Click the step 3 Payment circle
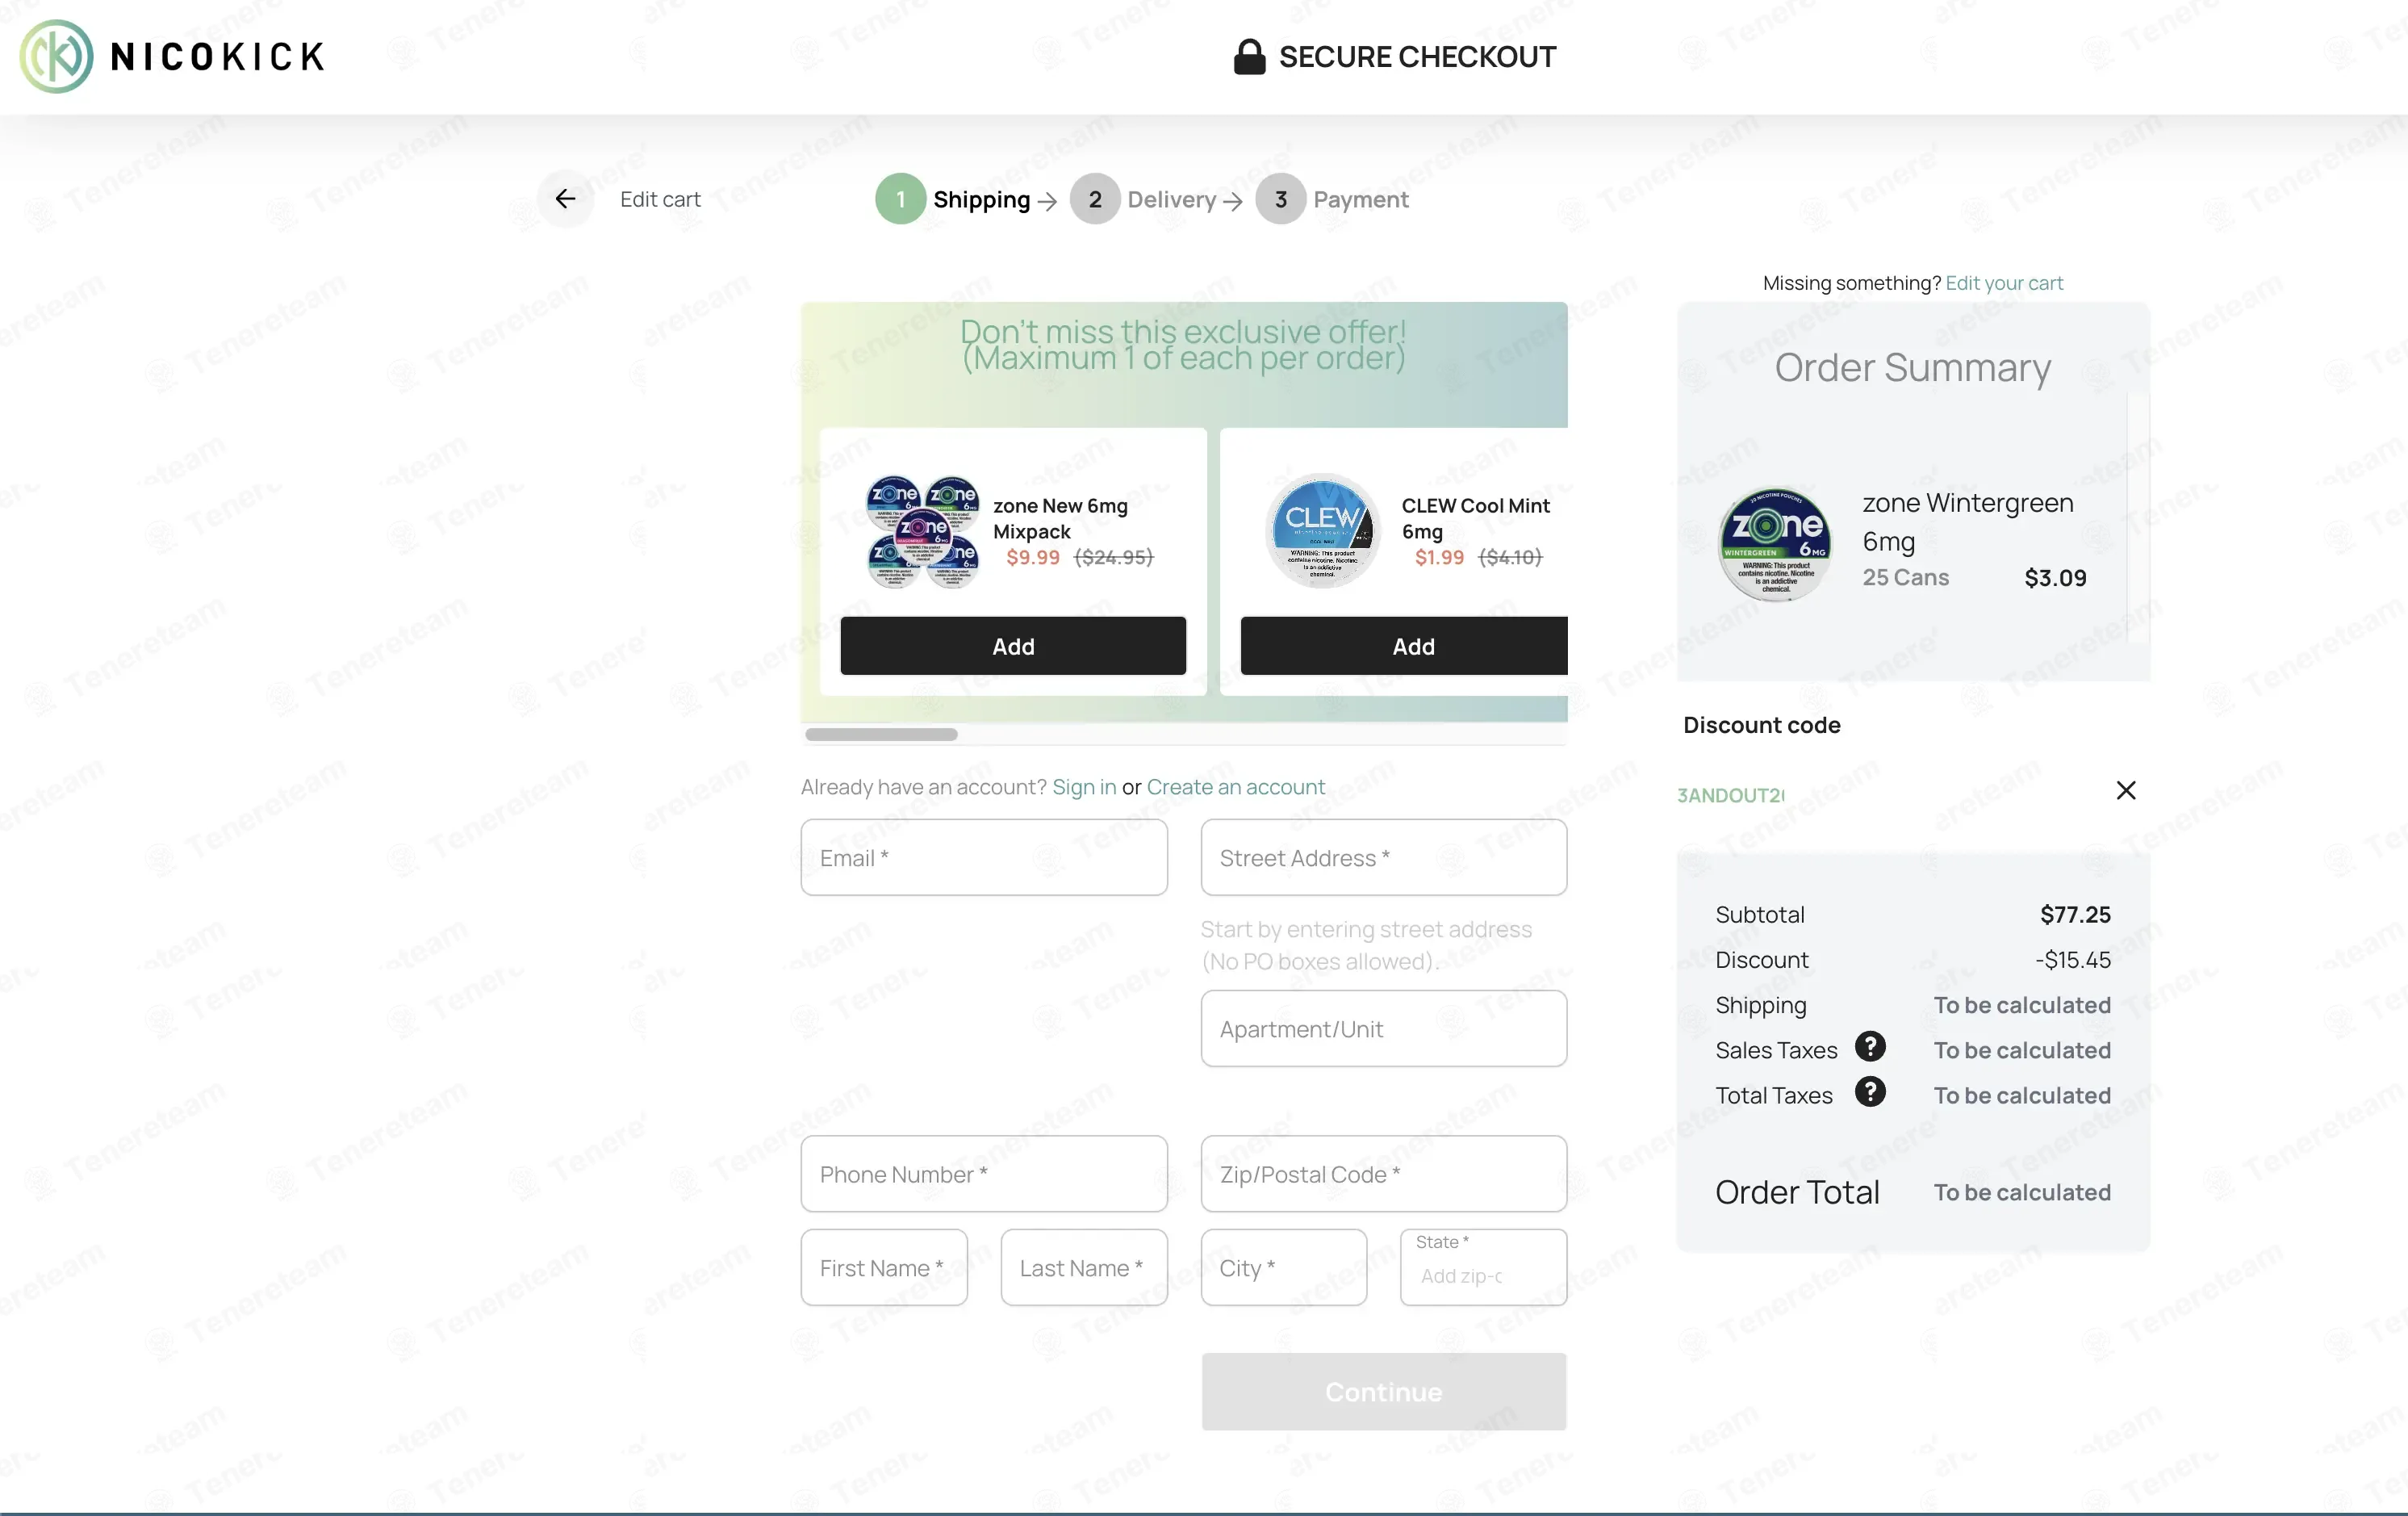 (1281, 199)
